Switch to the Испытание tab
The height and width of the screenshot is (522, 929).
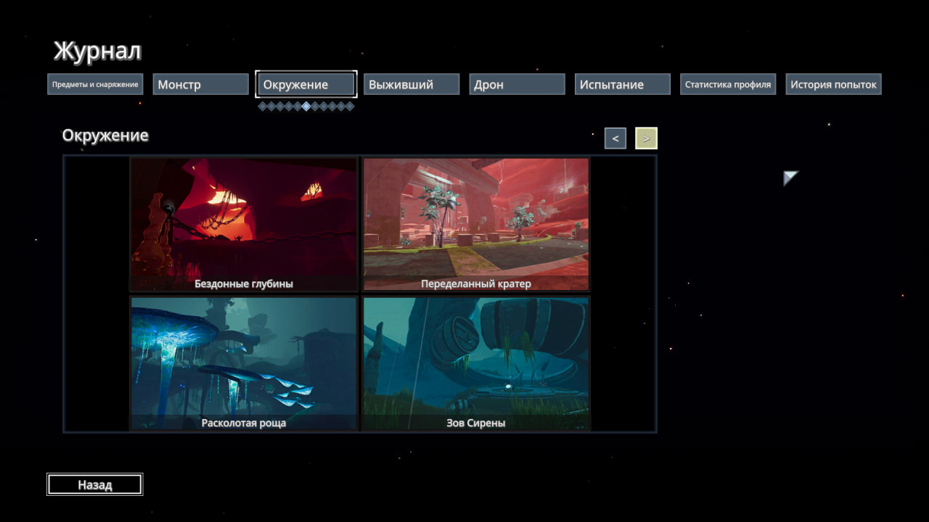click(x=622, y=84)
